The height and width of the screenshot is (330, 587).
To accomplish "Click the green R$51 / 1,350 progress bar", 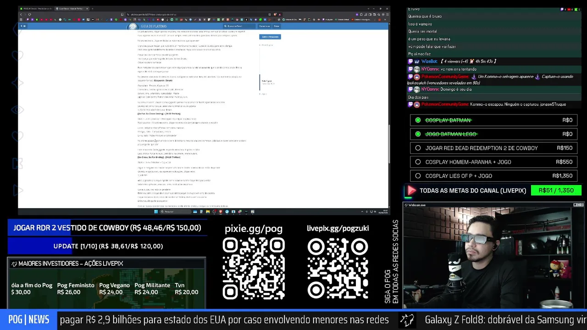I will (x=556, y=190).
